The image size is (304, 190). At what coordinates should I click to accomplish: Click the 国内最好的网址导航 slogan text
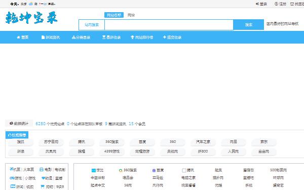coord(282,24)
